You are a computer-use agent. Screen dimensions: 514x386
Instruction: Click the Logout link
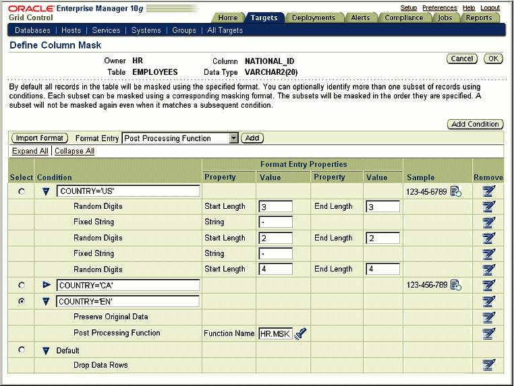point(490,8)
